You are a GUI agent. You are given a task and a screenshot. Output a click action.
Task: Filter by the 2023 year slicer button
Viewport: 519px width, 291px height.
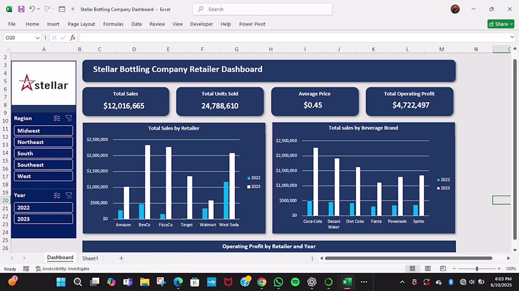click(43, 219)
